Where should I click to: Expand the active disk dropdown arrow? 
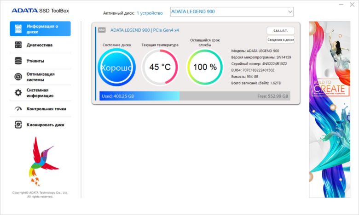click(290, 11)
